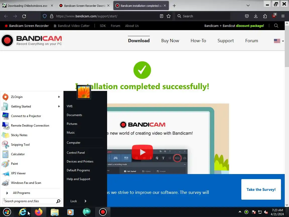Go to Buy Now page
289x217 pixels.
(x=170, y=41)
